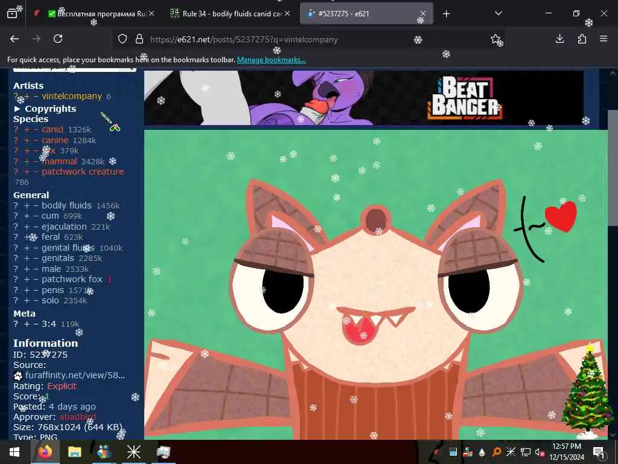The height and width of the screenshot is (464, 618).
Task: Open the feral tag link
Action: (51, 237)
